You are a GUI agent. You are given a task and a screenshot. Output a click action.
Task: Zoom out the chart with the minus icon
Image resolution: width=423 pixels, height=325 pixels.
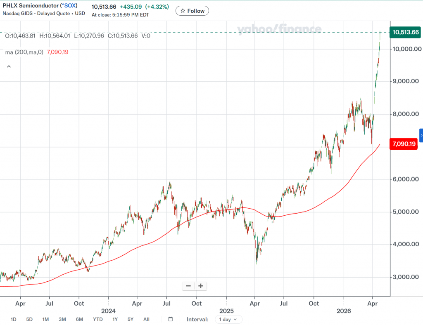(x=188, y=286)
